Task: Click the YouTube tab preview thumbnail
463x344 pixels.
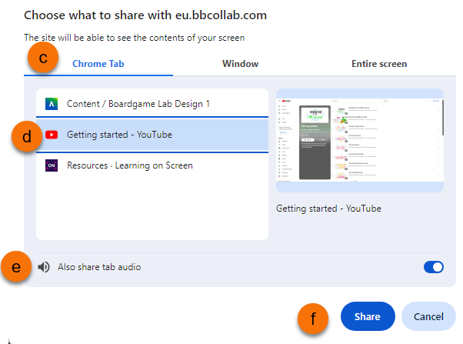Action: 359,140
